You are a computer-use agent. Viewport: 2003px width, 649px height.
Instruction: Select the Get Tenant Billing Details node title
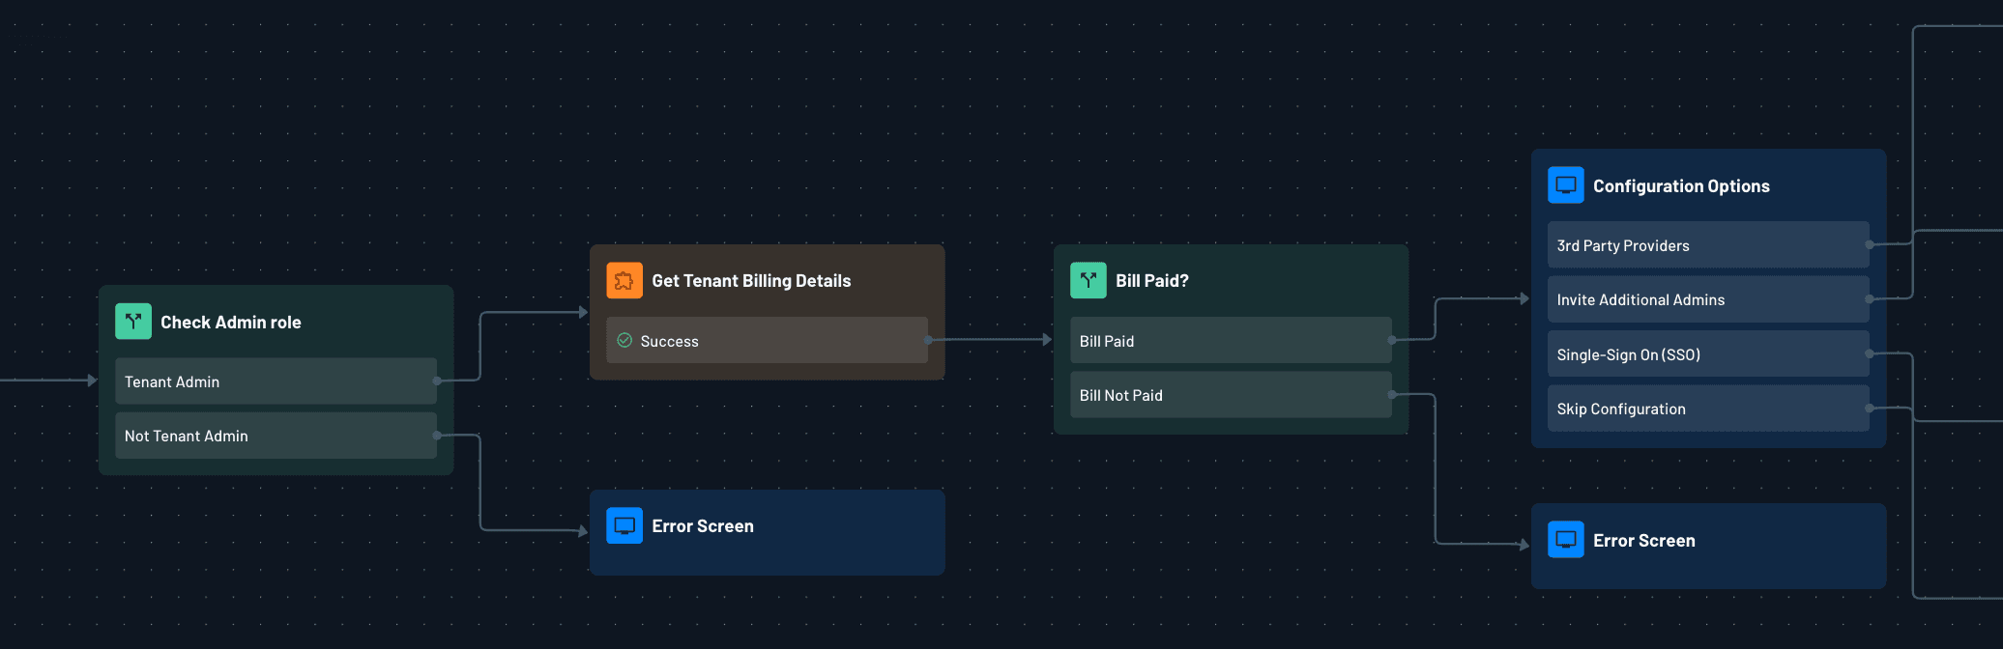click(751, 281)
